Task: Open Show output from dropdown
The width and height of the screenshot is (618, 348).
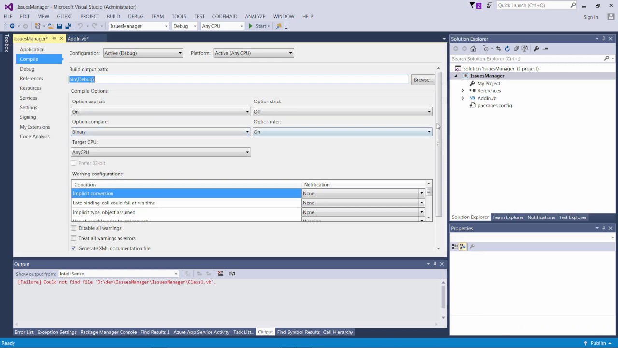Action: (x=118, y=274)
